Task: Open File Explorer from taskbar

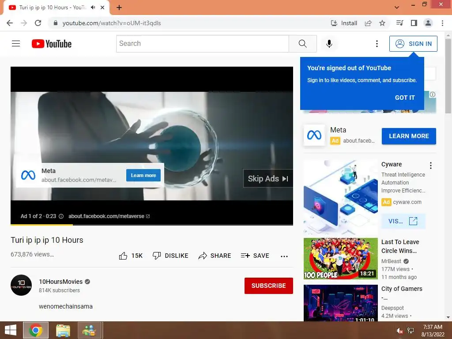Action: tap(63, 330)
